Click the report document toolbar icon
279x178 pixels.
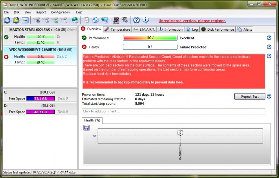86,20
